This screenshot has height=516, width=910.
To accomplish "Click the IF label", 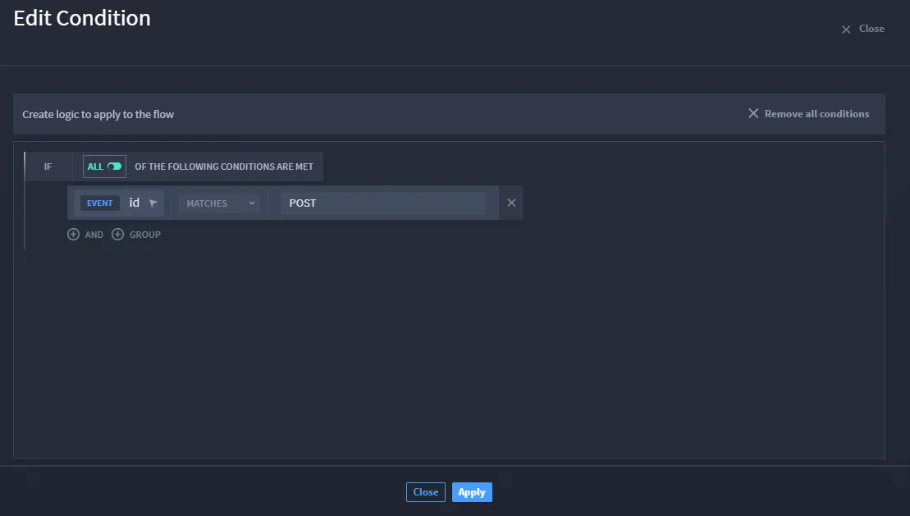I will (48, 167).
